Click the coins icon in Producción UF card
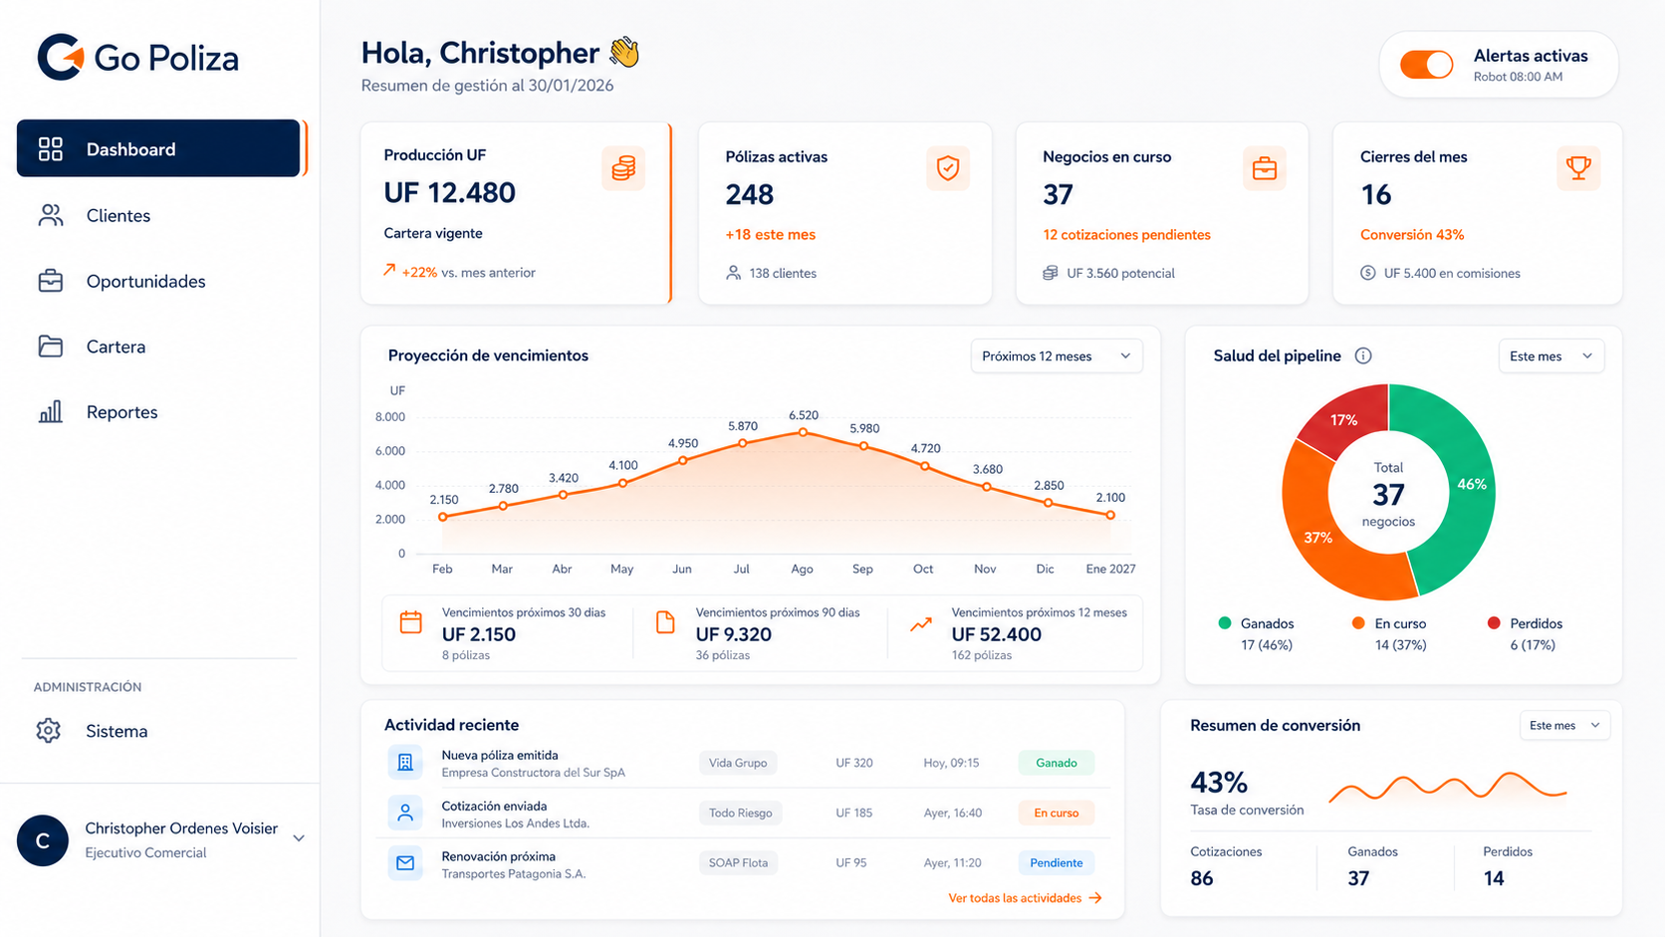This screenshot has width=1665, height=937. pos(623,168)
